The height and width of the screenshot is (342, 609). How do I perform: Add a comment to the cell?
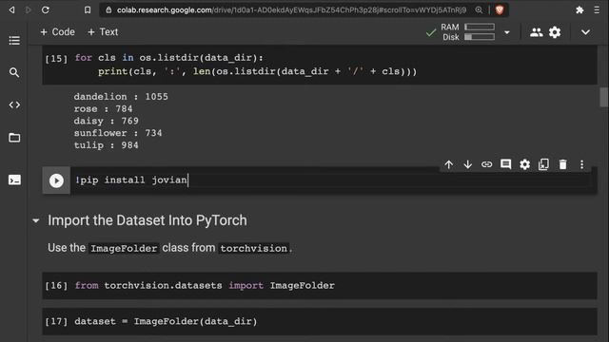[x=505, y=164]
